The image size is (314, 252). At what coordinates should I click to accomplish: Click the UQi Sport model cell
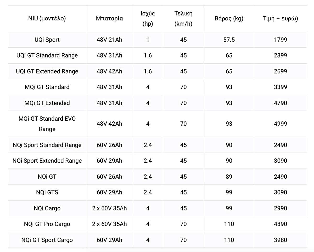click(x=47, y=40)
